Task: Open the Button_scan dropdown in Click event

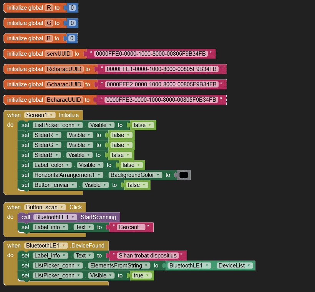Action: [61, 207]
